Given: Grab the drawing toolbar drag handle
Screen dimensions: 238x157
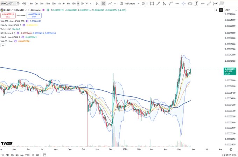Looking at the screenshot, I should point(147,4).
